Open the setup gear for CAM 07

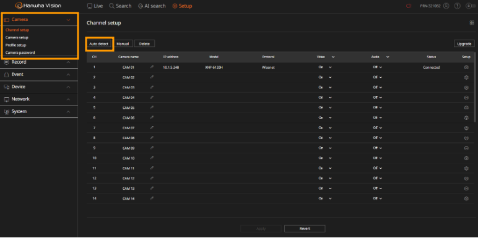click(x=466, y=128)
